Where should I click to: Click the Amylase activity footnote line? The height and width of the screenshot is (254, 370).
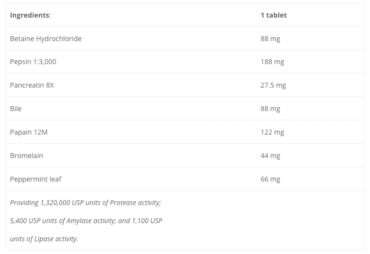click(86, 221)
